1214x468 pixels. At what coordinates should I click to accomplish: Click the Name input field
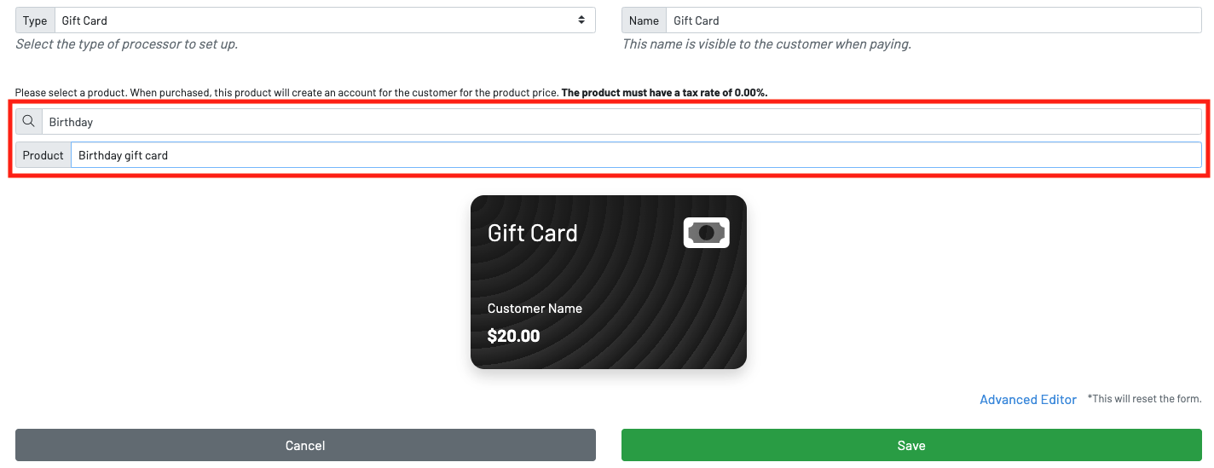[934, 20]
